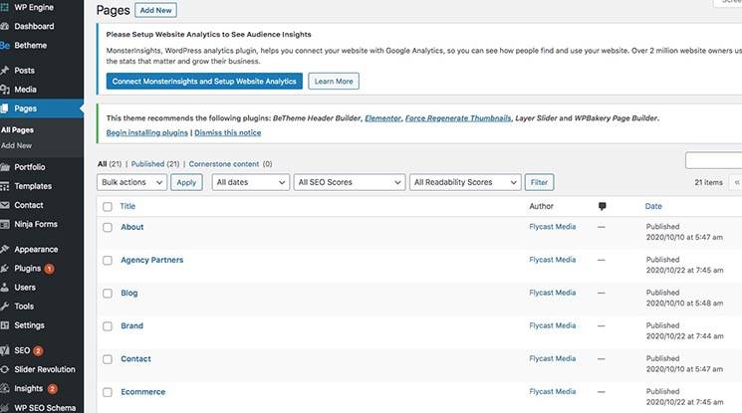742x413 pixels.
Task: Click Dismiss this notice link
Action: [x=228, y=133]
